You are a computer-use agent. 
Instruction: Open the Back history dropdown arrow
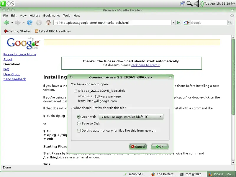(x=12, y=23)
